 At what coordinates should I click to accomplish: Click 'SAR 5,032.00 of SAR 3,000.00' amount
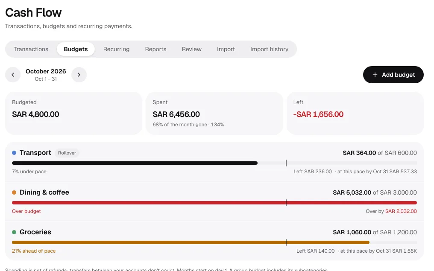coord(375,192)
